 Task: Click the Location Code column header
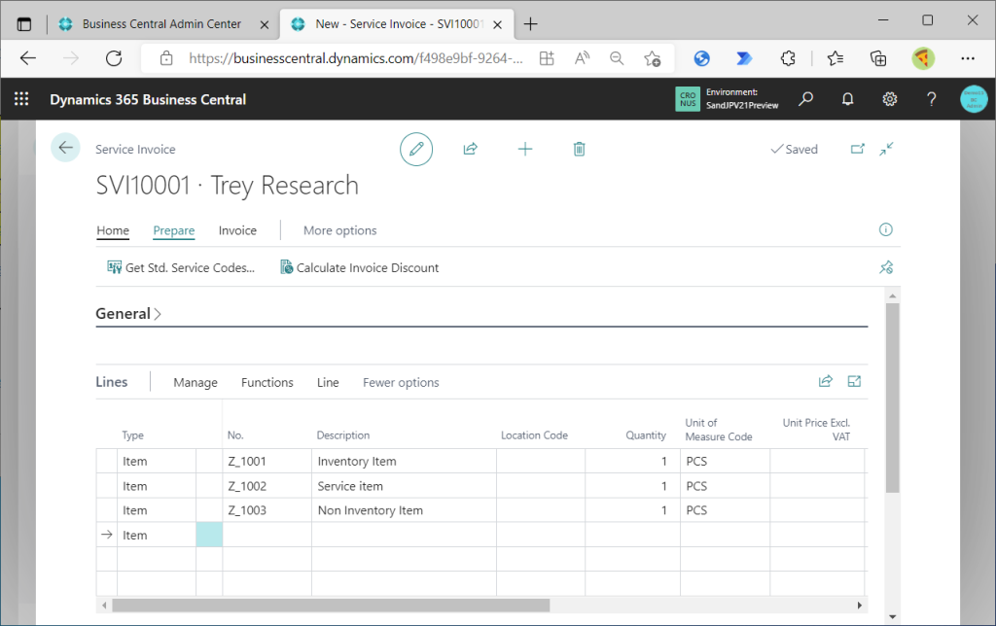pyautogui.click(x=534, y=435)
